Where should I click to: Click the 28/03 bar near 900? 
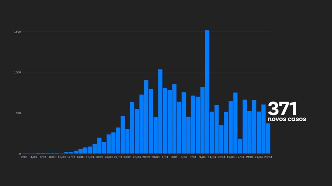tap(146, 117)
